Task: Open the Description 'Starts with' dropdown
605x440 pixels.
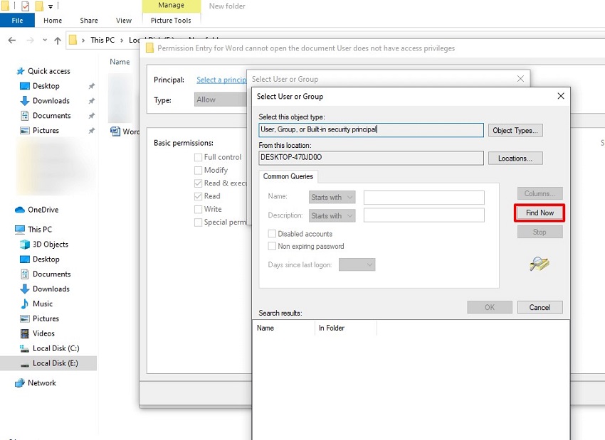Action: (332, 215)
